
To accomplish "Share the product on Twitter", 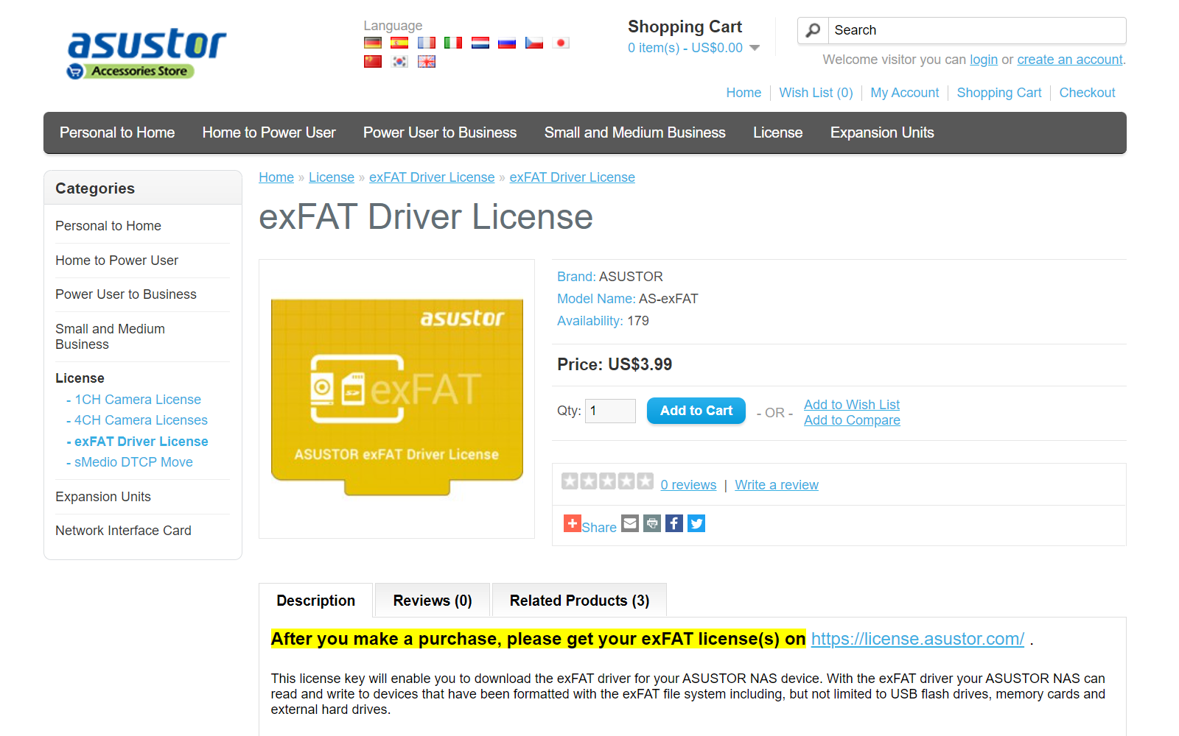I will point(696,523).
